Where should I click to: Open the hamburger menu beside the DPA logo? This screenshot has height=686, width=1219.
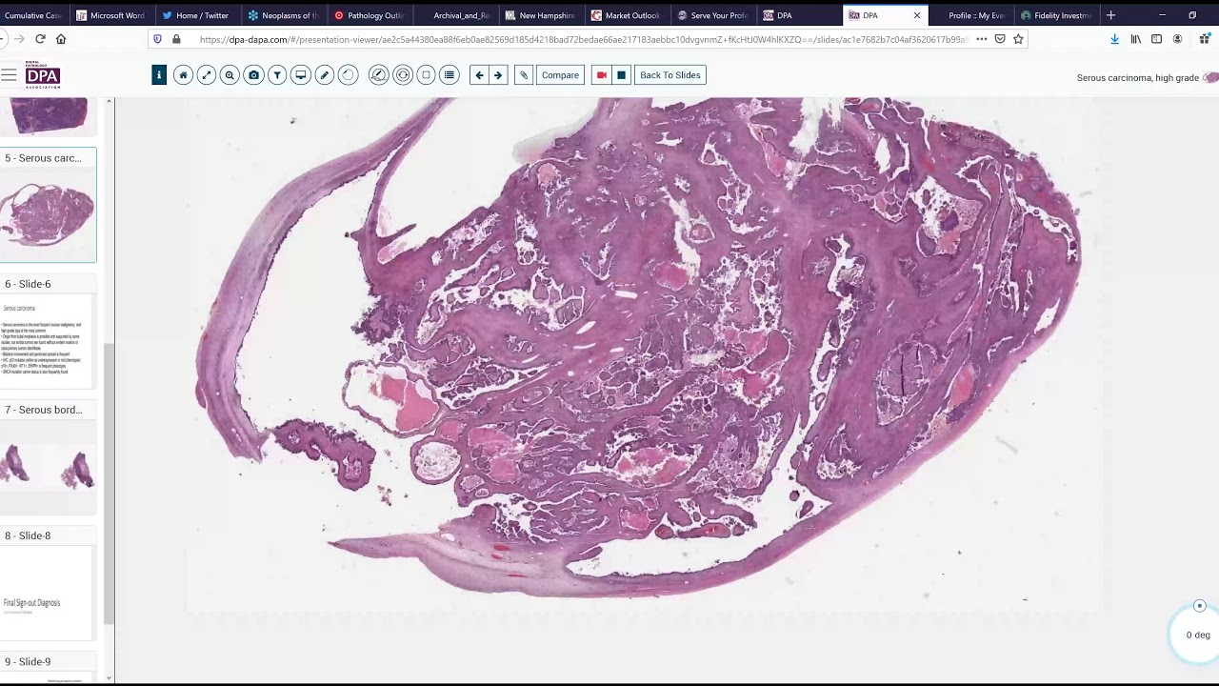(x=9, y=75)
